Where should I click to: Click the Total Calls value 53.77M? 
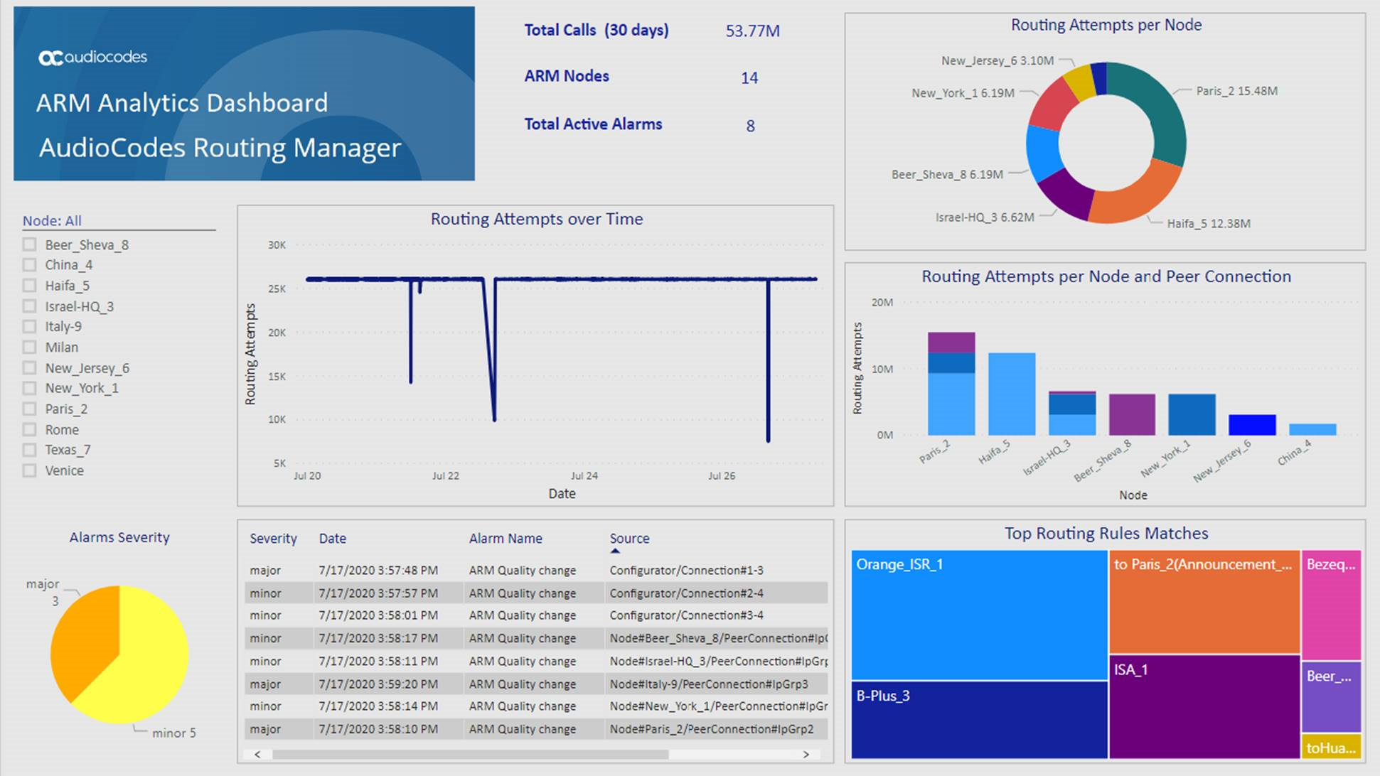[752, 31]
